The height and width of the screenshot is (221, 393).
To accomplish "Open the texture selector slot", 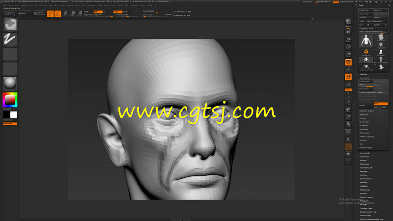I will tap(10, 69).
